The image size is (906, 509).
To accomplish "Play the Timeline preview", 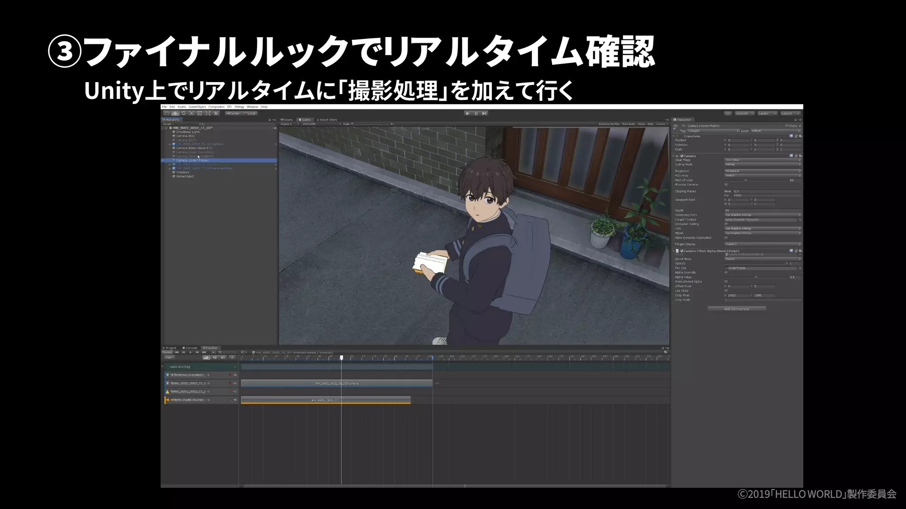I will 190,353.
